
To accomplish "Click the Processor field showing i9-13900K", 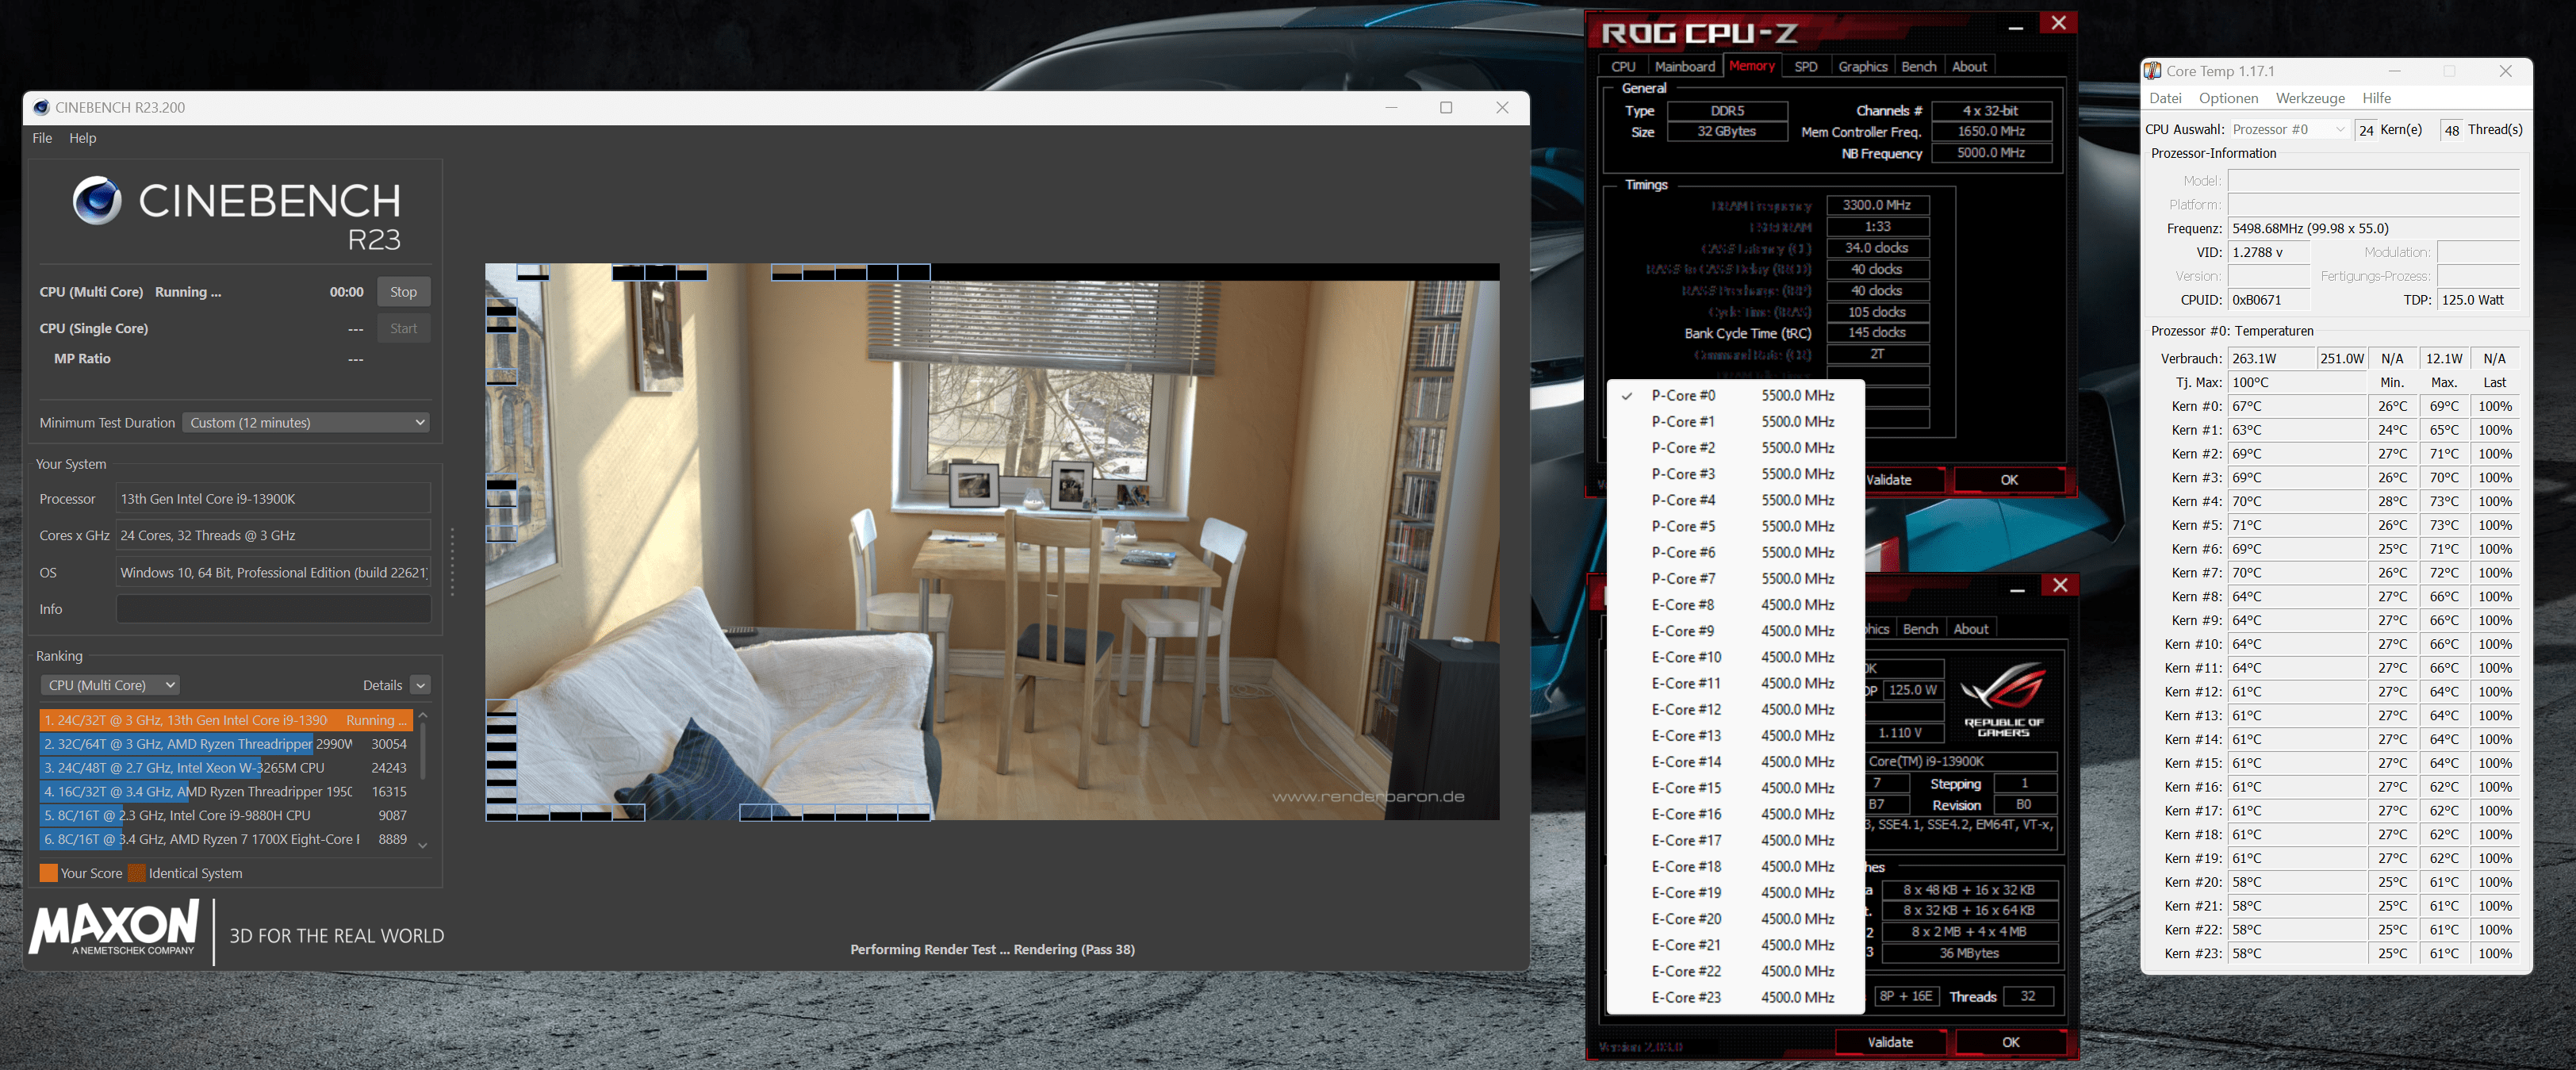I will [x=273, y=498].
